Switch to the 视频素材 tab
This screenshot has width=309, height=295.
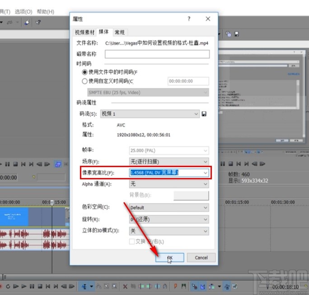[84, 32]
